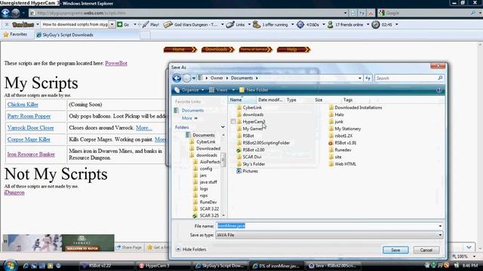Screen dimensions: 483x271
Task: Open the Organize dropdown menu
Action: pos(189,90)
